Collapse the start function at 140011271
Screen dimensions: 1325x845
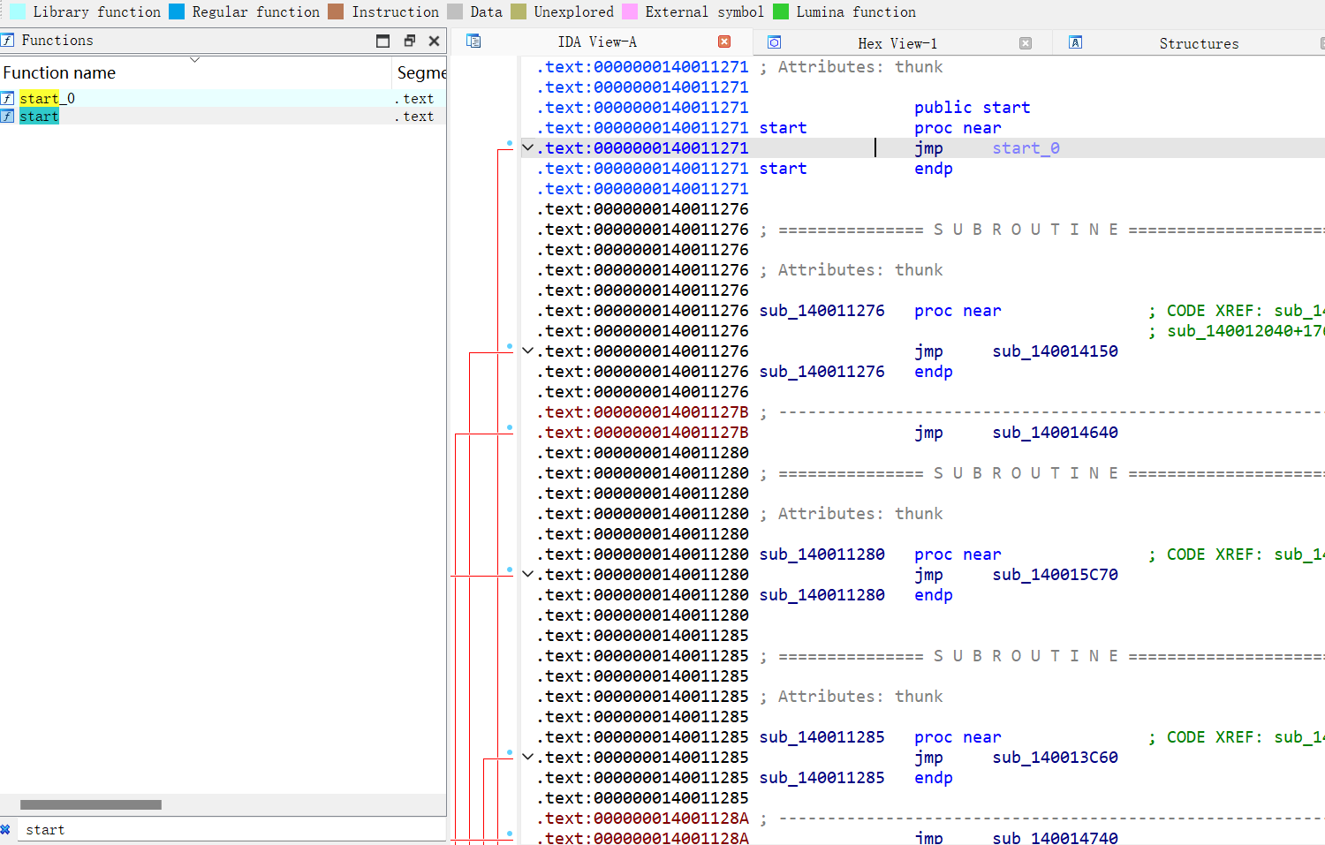coord(528,148)
